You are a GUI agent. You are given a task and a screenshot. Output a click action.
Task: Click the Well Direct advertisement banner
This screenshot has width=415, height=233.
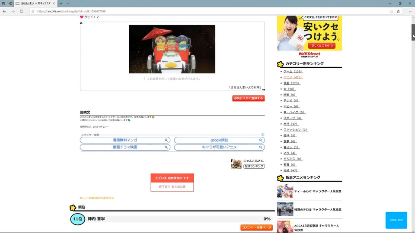(310, 36)
